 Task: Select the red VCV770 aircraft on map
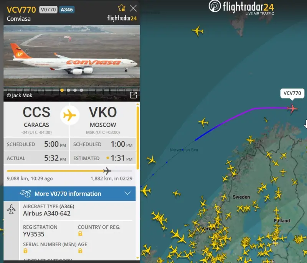292,108
